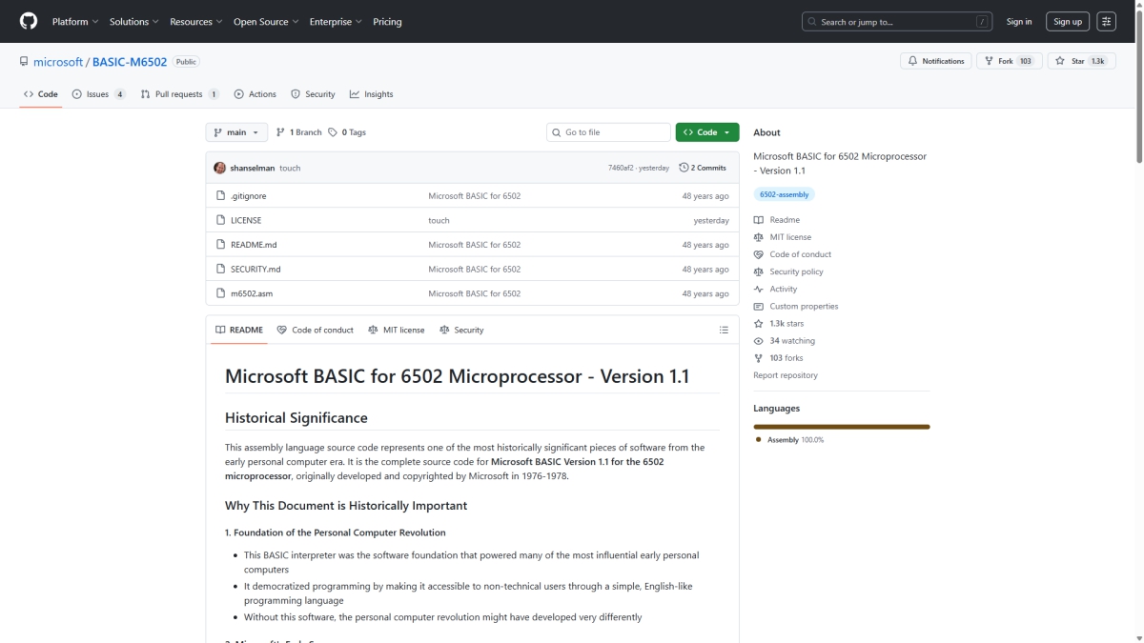The image size is (1144, 643).
Task: Click the repository icon before microsoft
Action: pos(24,62)
